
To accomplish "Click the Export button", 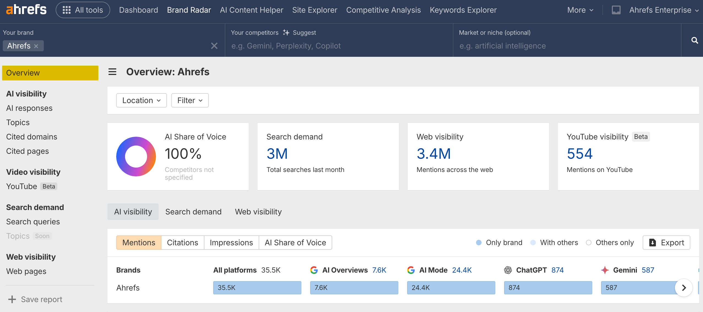I will 666,243.
